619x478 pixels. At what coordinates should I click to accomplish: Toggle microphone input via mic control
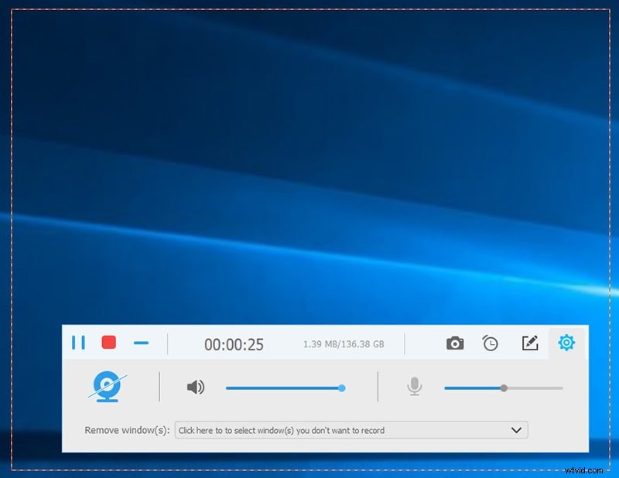tap(414, 388)
